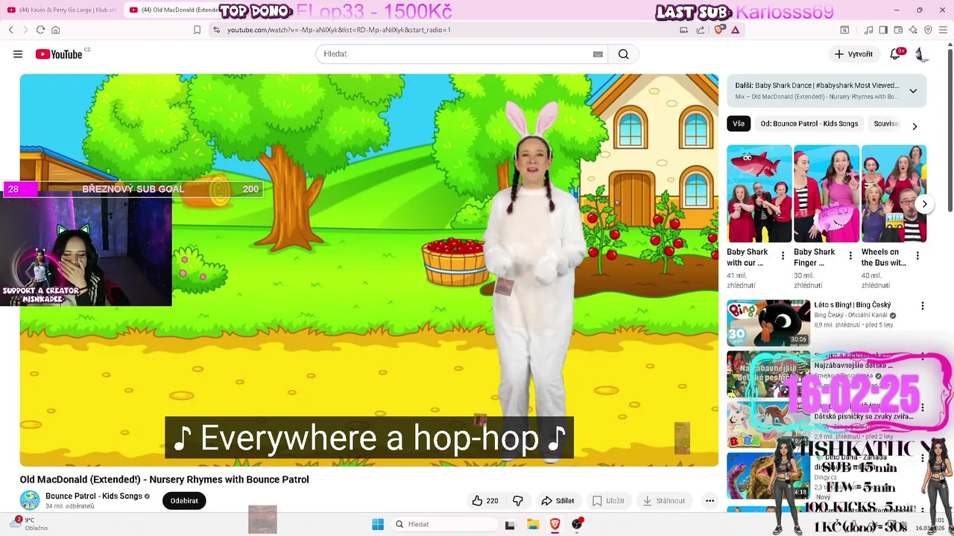Click the video player to pause
The image size is (954, 536).
(369, 269)
